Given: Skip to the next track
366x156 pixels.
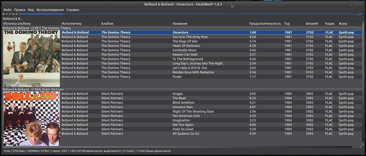Looking at the screenshot, I should pos(17,14).
